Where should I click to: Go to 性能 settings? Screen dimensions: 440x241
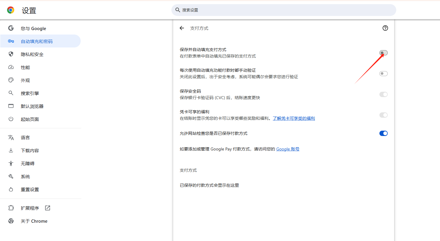tap(40, 67)
